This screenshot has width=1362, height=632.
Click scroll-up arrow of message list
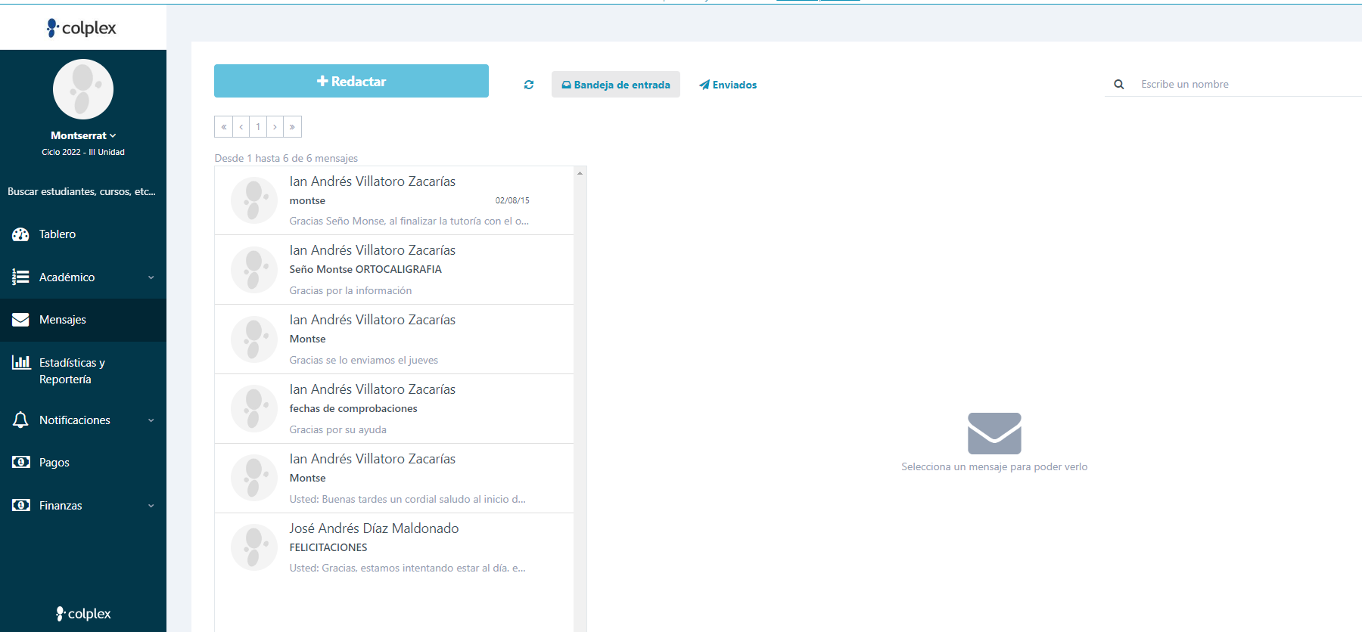click(x=580, y=173)
